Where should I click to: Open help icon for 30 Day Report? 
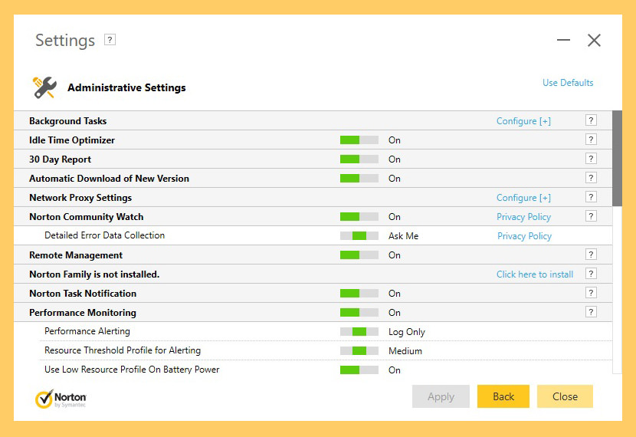(591, 159)
